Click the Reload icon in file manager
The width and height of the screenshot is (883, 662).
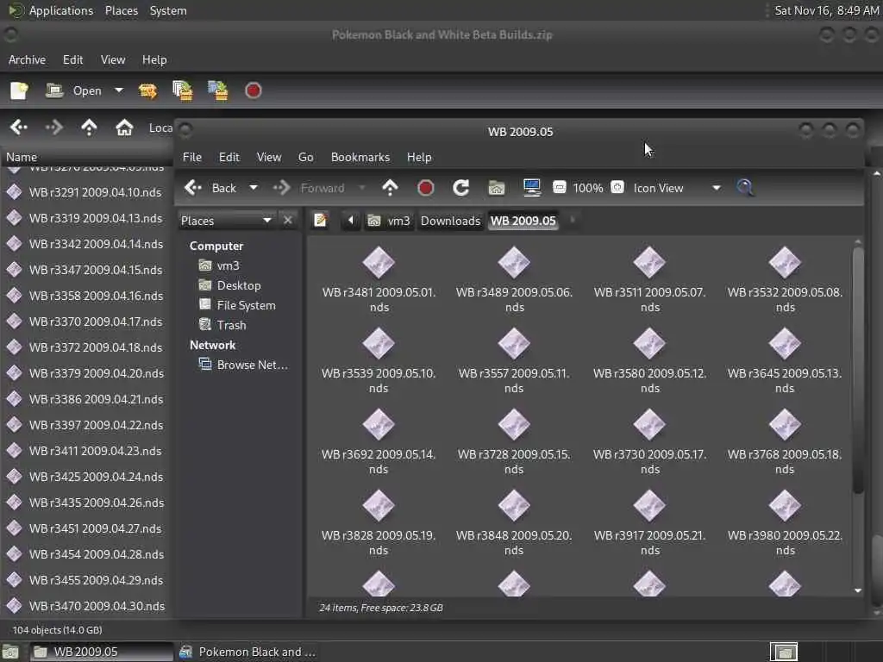[x=460, y=188]
